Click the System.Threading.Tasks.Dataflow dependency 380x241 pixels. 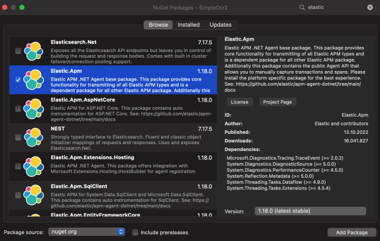point(276,182)
